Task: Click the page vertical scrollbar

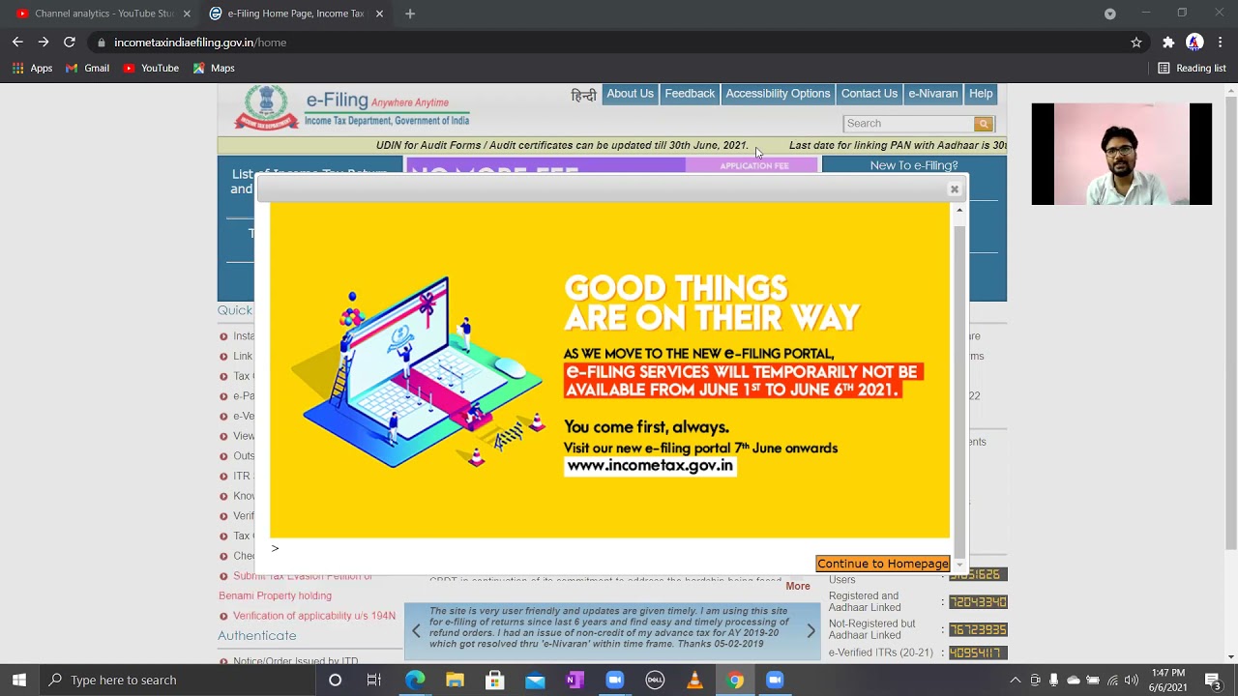Action: click(1230, 322)
